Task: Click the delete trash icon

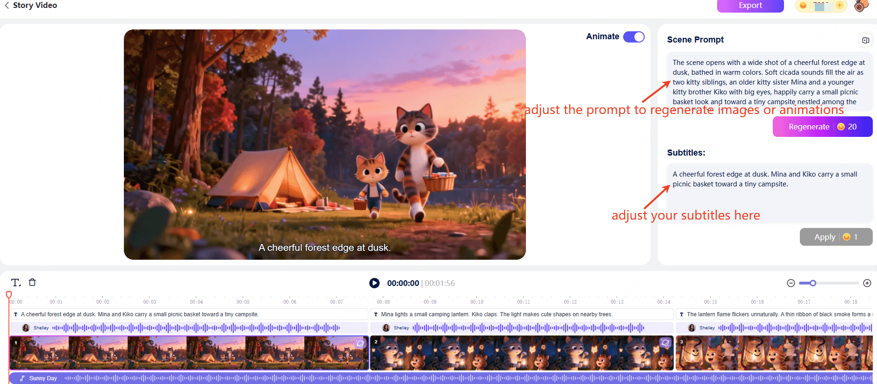Action: (32, 282)
